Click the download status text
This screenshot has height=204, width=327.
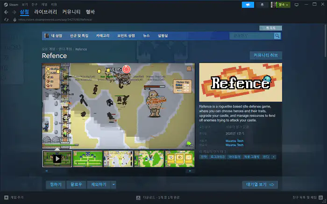coord(161,197)
